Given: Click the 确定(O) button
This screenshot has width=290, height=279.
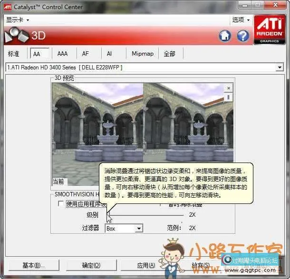Looking at the screenshot, I should tap(91, 265).
